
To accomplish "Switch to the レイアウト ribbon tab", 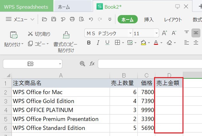I will pyautogui.click(x=173, y=20).
